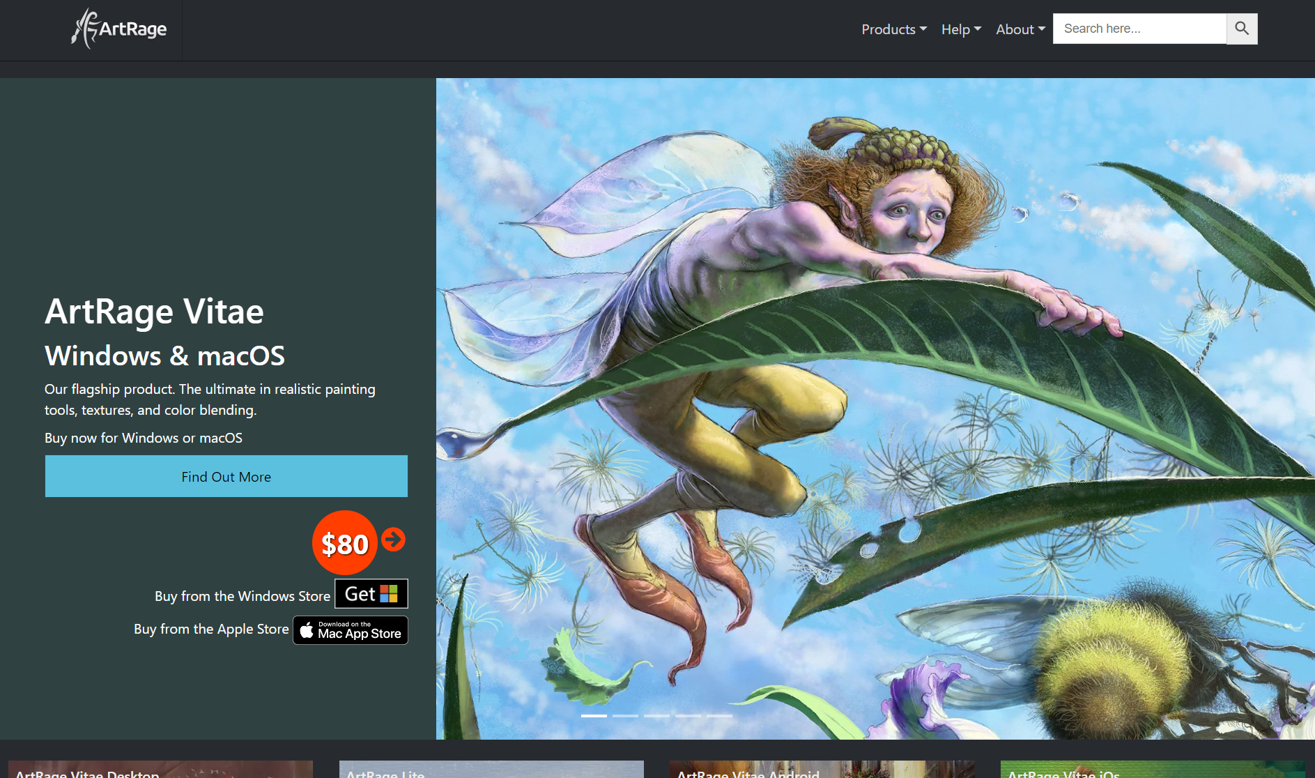Open the Help dropdown menu
The height and width of the screenshot is (778, 1315).
(961, 29)
